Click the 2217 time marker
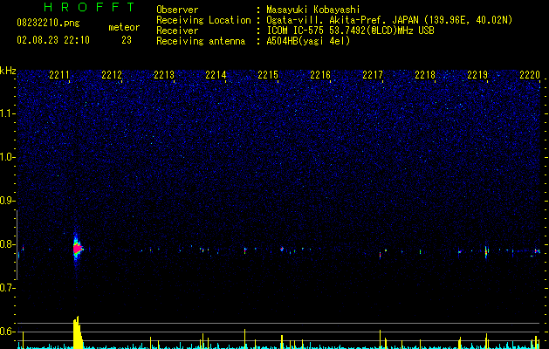The width and height of the screenshot is (549, 349). point(373,75)
